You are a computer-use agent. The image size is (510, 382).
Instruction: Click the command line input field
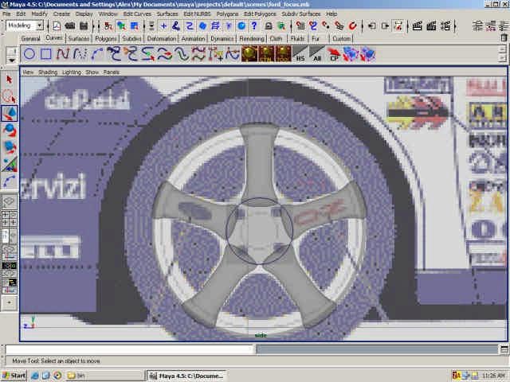click(129, 349)
